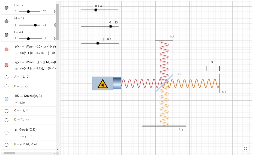The height and width of the screenshot is (156, 253).
Task: Hide segment BS via its blue circle
Action: pyautogui.click(x=7, y=99)
